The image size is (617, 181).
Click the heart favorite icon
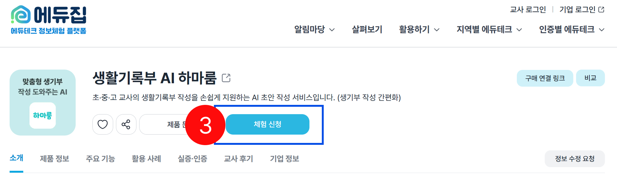point(103,124)
